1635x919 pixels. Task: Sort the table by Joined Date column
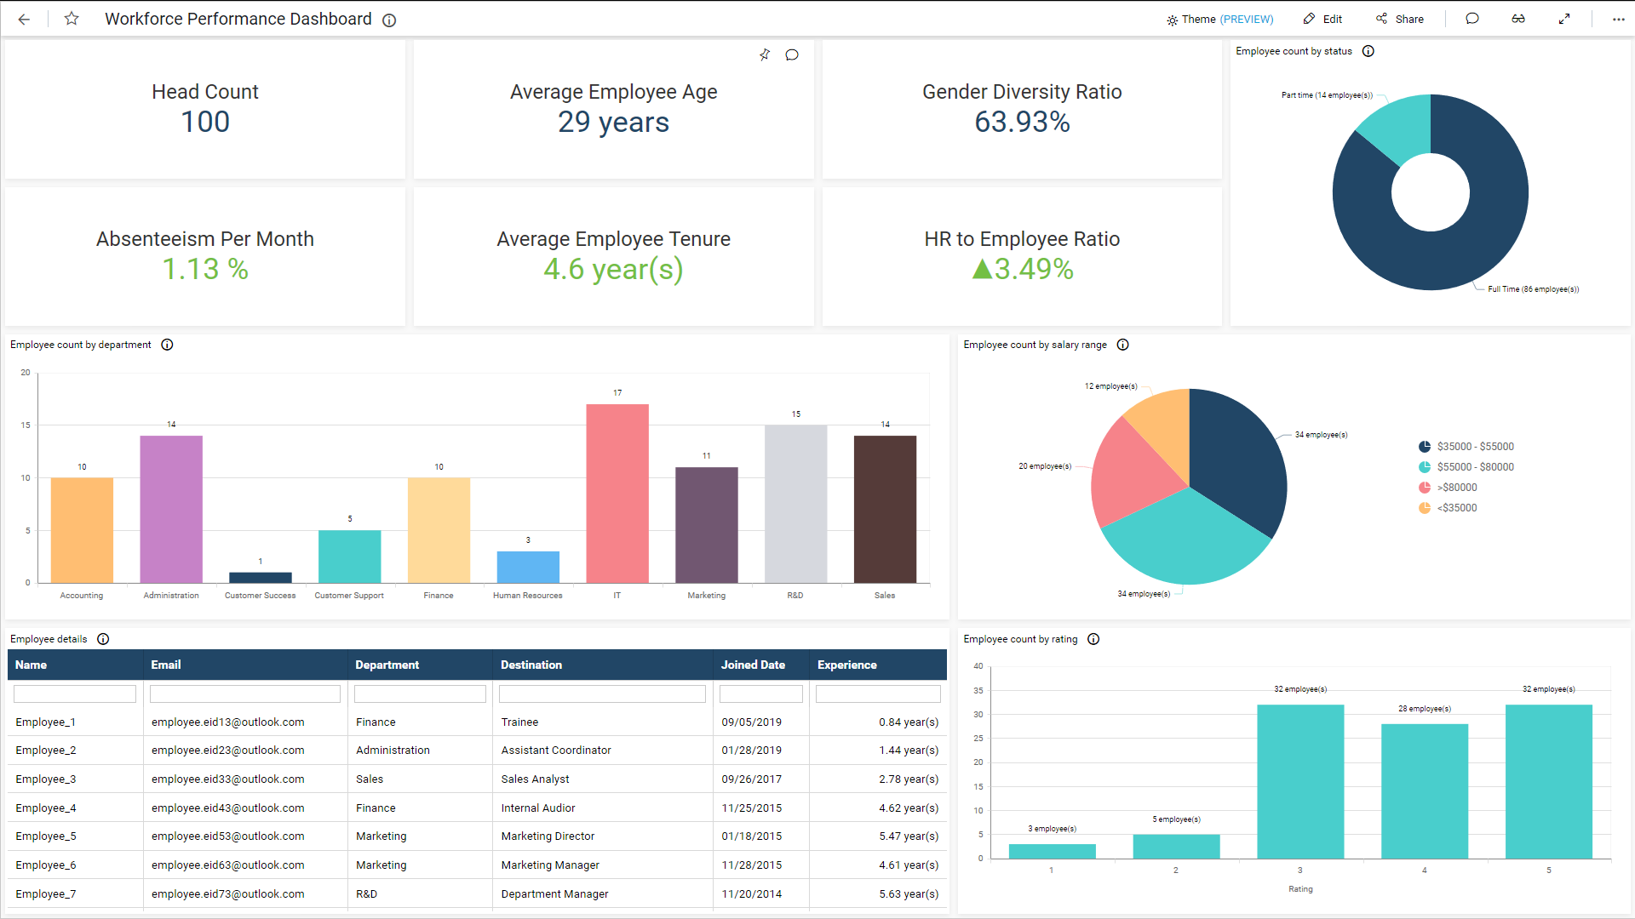click(754, 665)
